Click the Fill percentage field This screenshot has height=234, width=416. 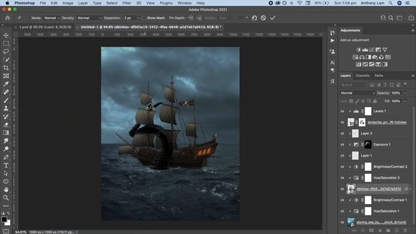[396, 101]
